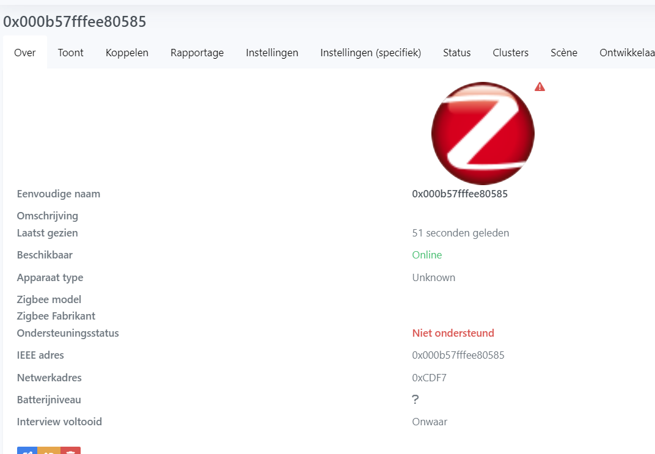Open the Instellingen (specifiek) tab

coord(370,53)
